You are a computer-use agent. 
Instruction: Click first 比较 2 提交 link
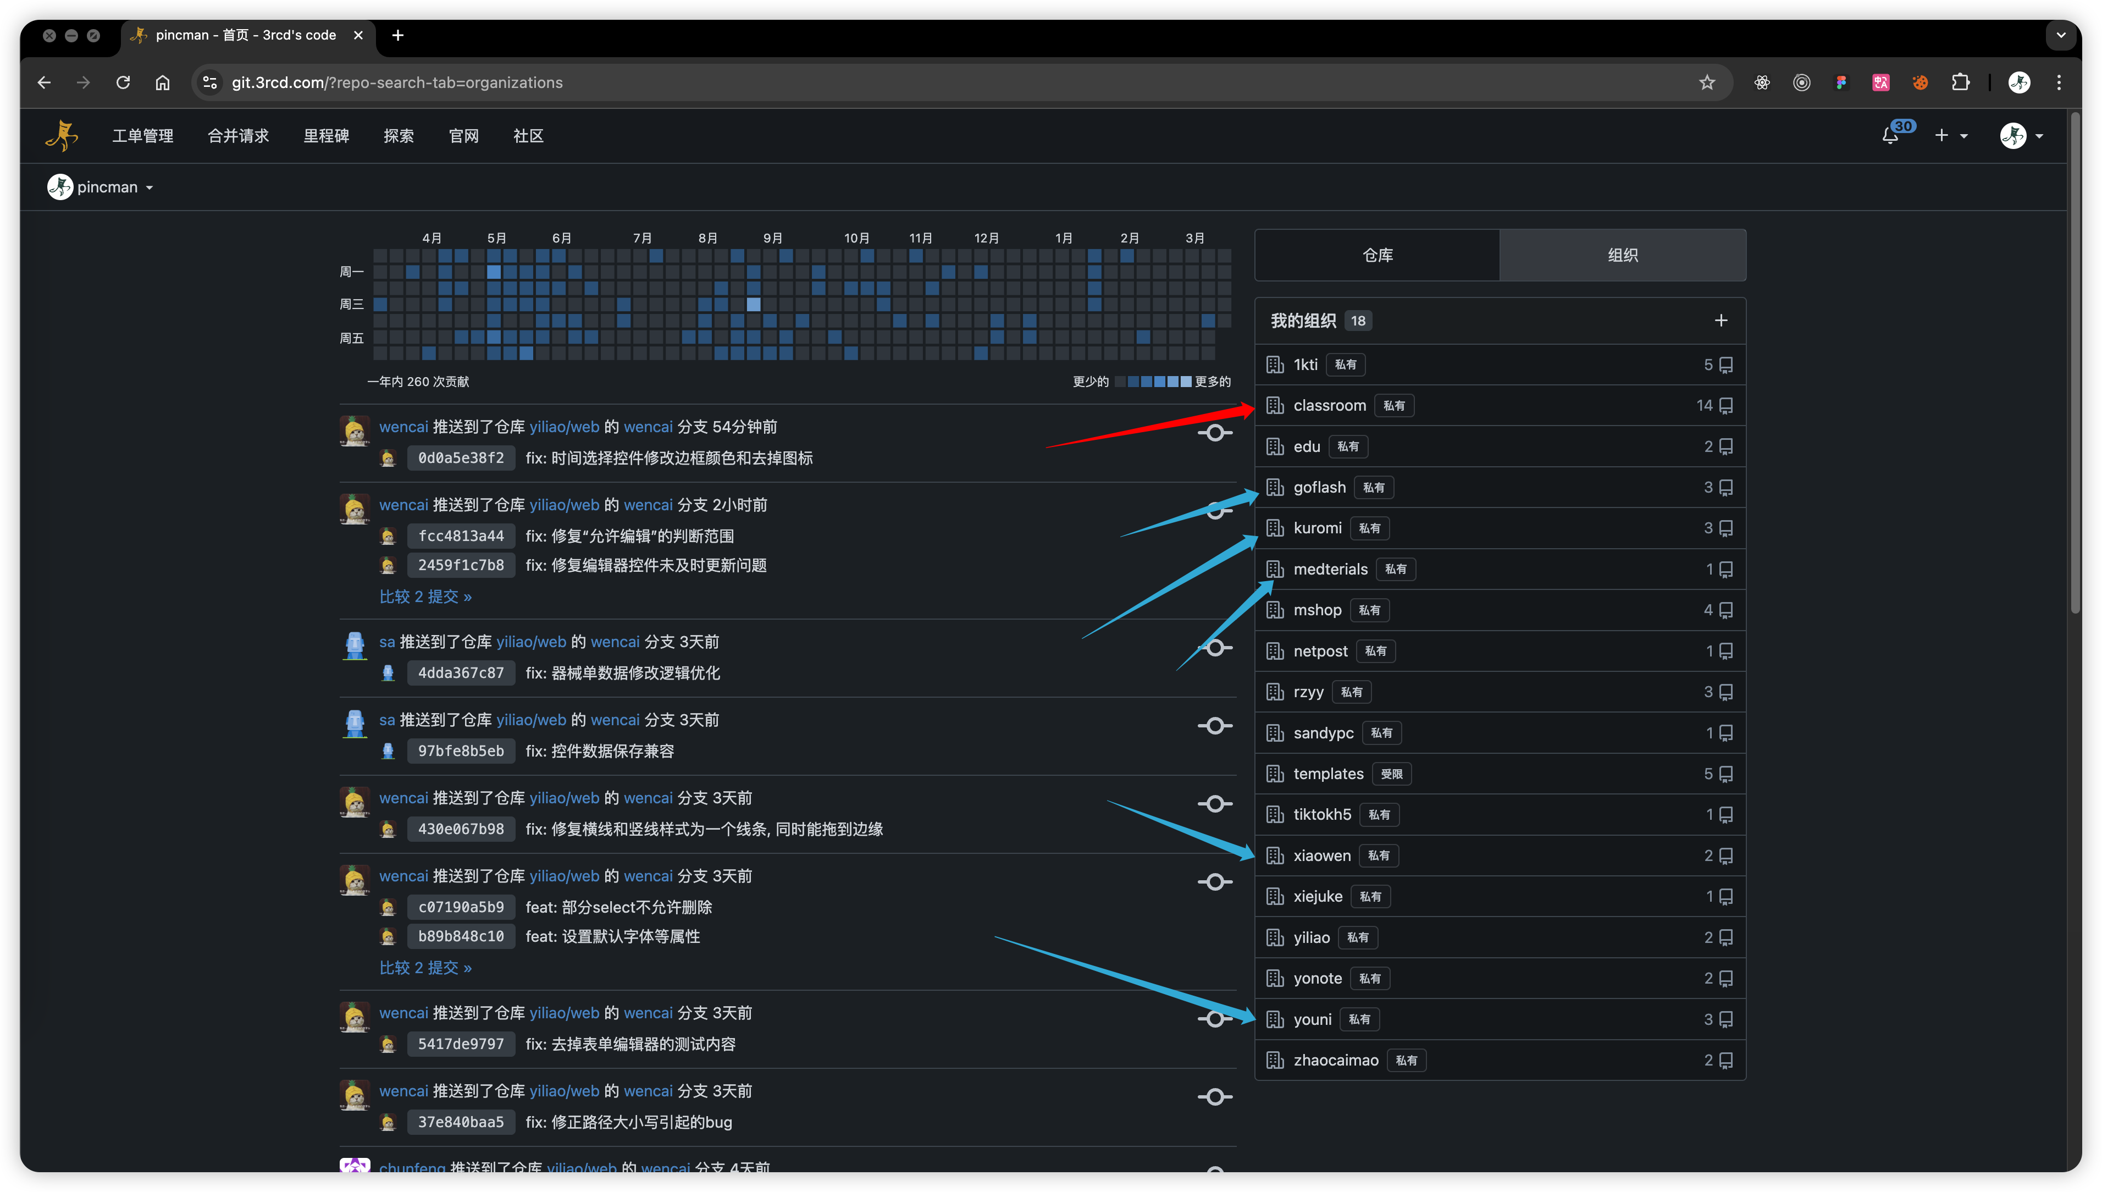425,597
